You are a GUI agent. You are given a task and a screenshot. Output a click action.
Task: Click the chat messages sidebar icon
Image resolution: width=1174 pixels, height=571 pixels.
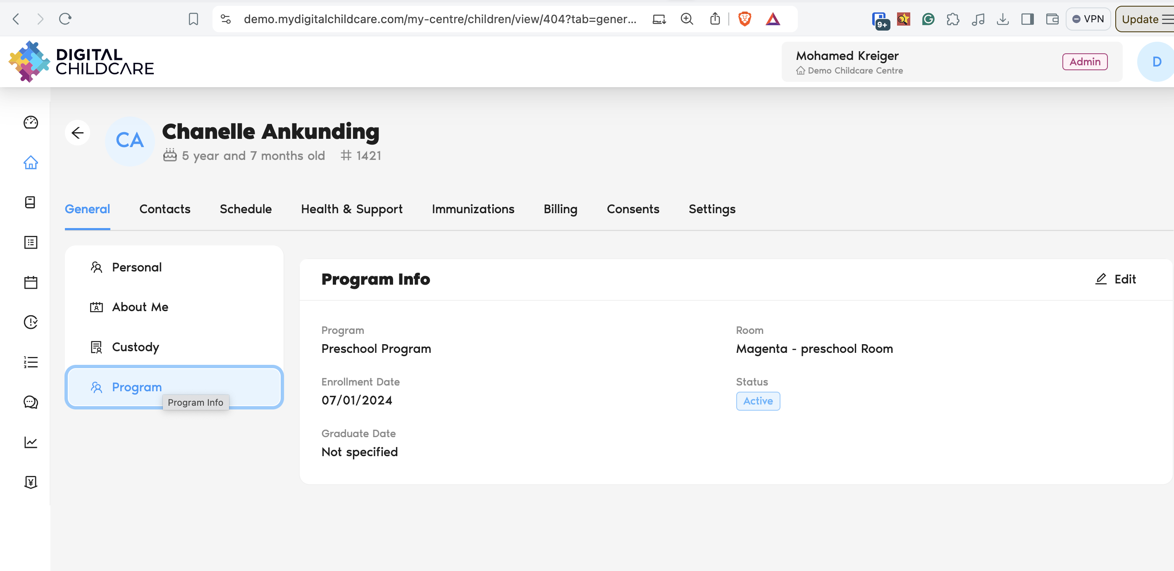tap(31, 402)
